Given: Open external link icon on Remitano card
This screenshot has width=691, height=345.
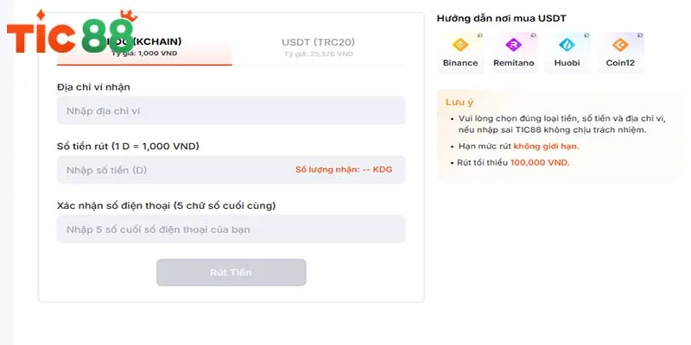Looking at the screenshot, I should click(x=531, y=34).
